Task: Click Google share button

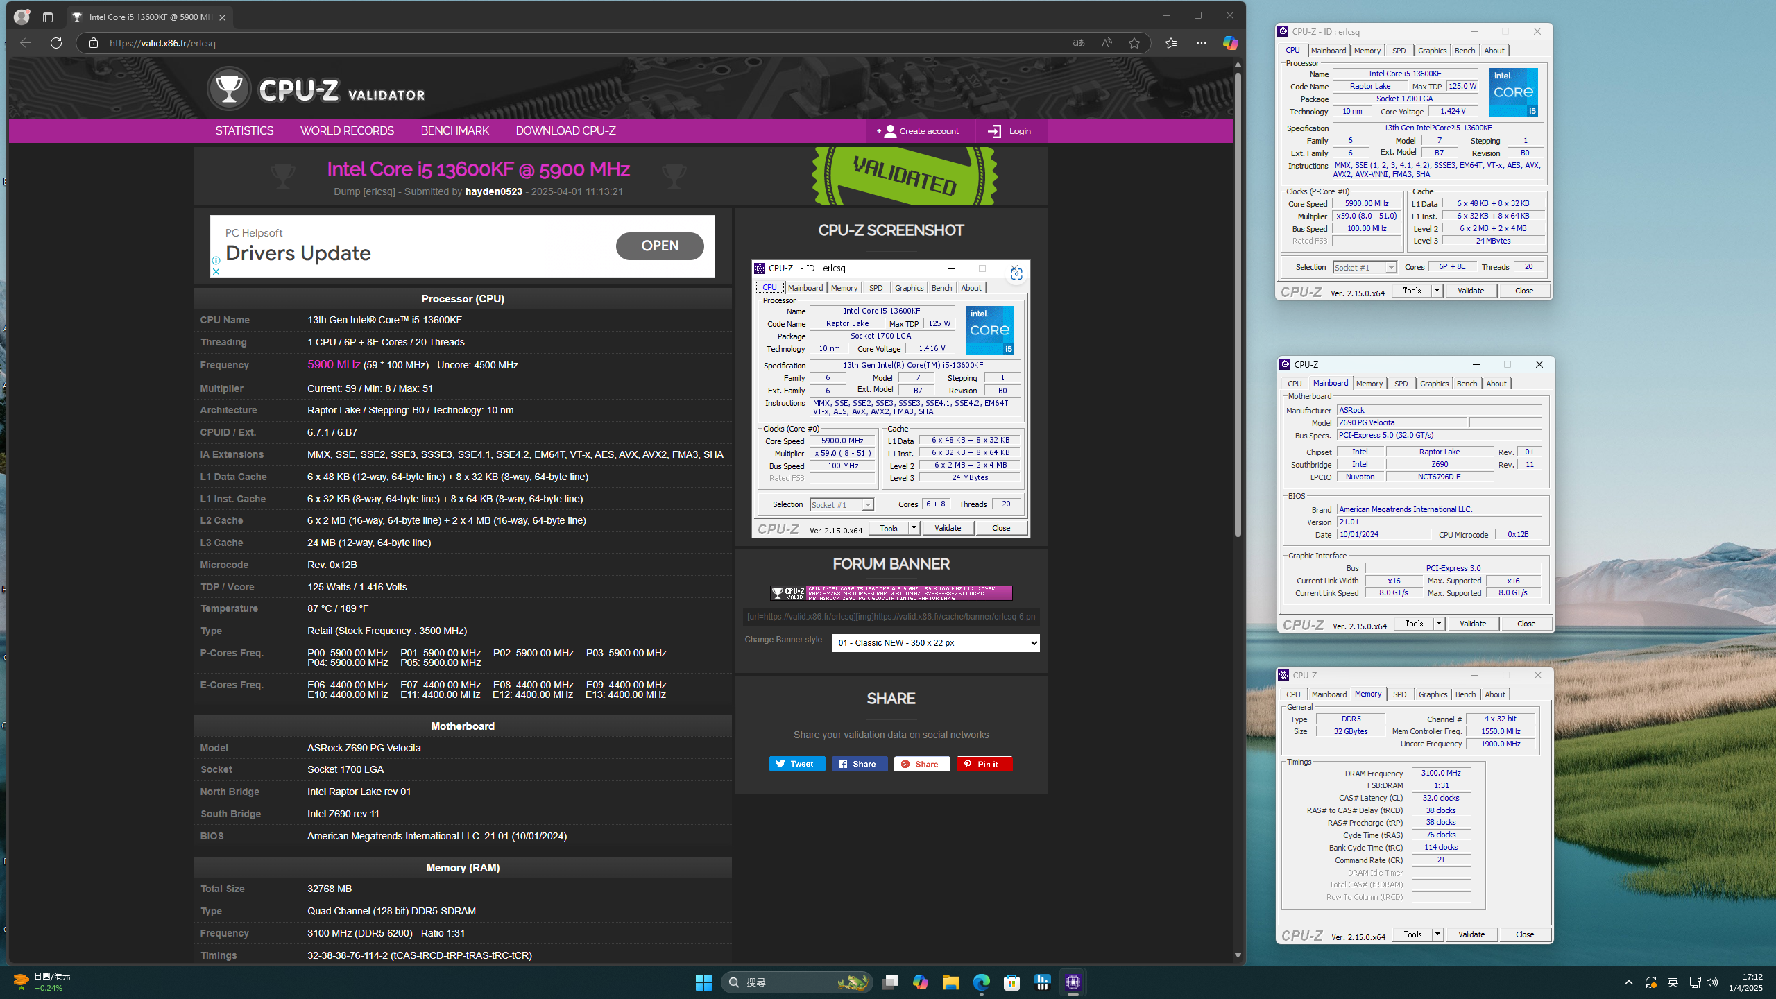Action: pyautogui.click(x=922, y=764)
